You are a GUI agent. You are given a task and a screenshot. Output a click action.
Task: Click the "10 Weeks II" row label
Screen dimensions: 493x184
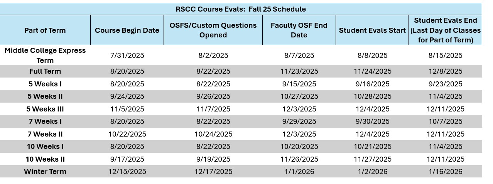pyautogui.click(x=45, y=159)
